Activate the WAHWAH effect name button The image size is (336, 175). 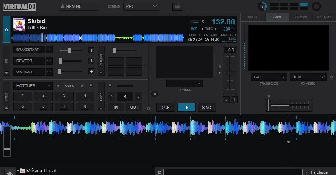tap(29, 72)
